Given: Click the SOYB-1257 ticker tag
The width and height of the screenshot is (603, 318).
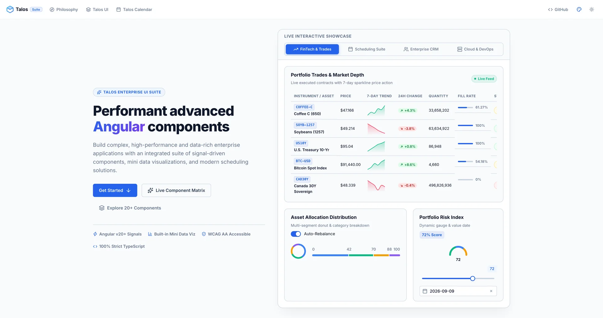Looking at the screenshot, I should coord(305,125).
